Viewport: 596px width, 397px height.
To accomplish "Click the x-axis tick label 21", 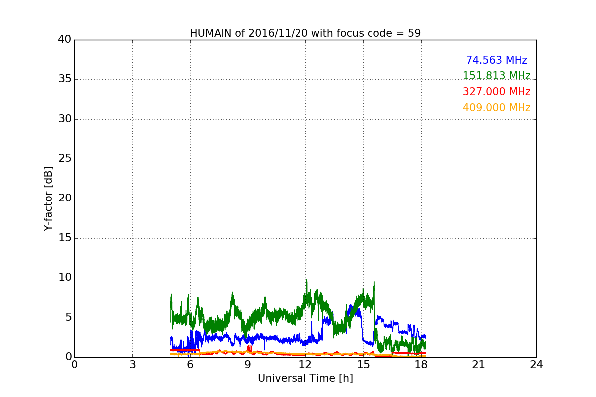I will pyautogui.click(x=479, y=365).
